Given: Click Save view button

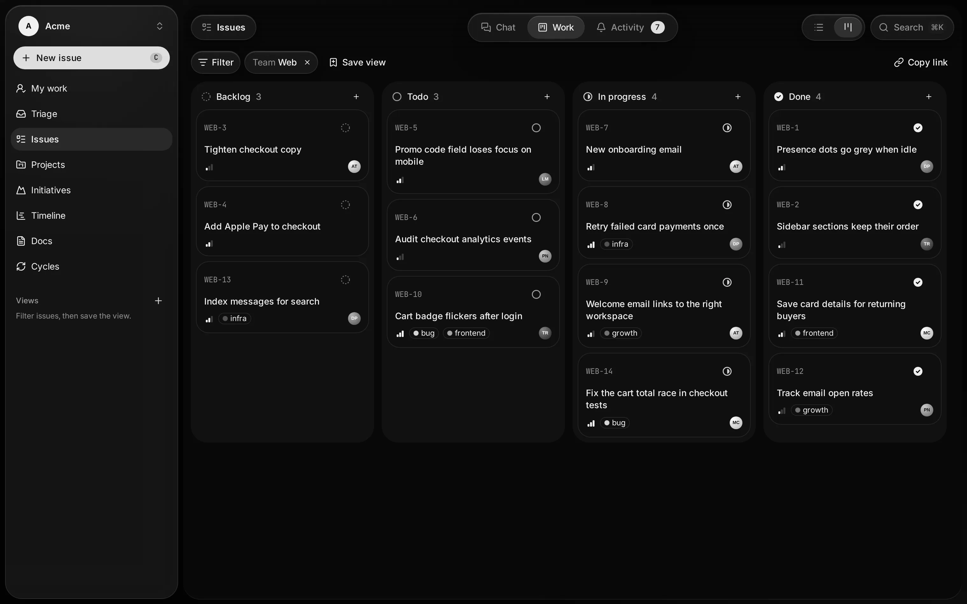Looking at the screenshot, I should click(357, 62).
